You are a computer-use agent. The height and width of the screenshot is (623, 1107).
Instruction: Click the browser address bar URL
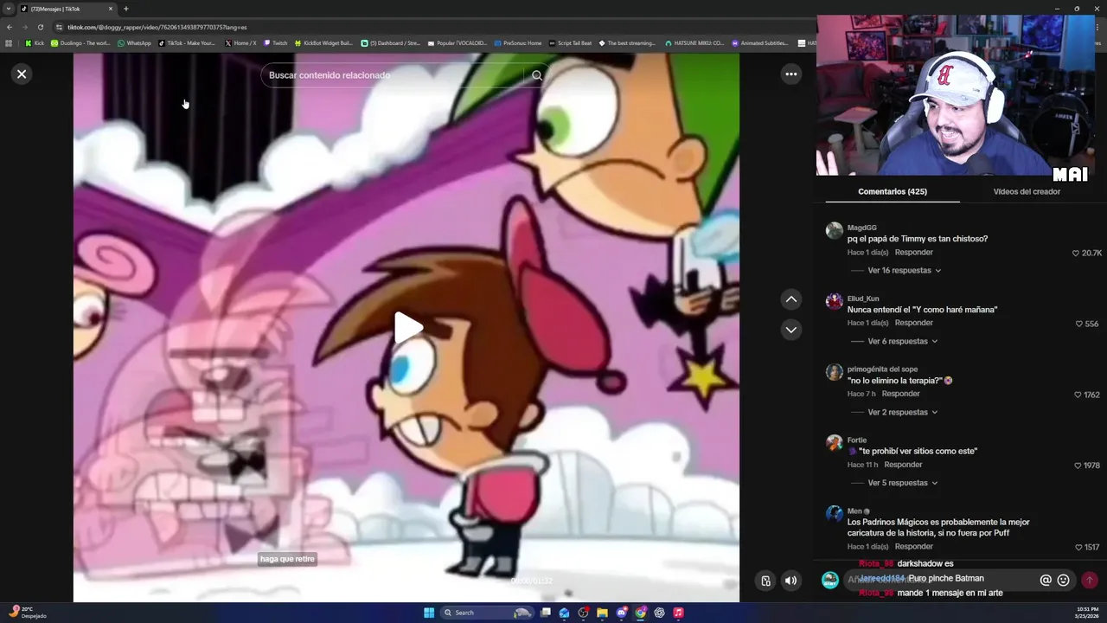pos(157,27)
